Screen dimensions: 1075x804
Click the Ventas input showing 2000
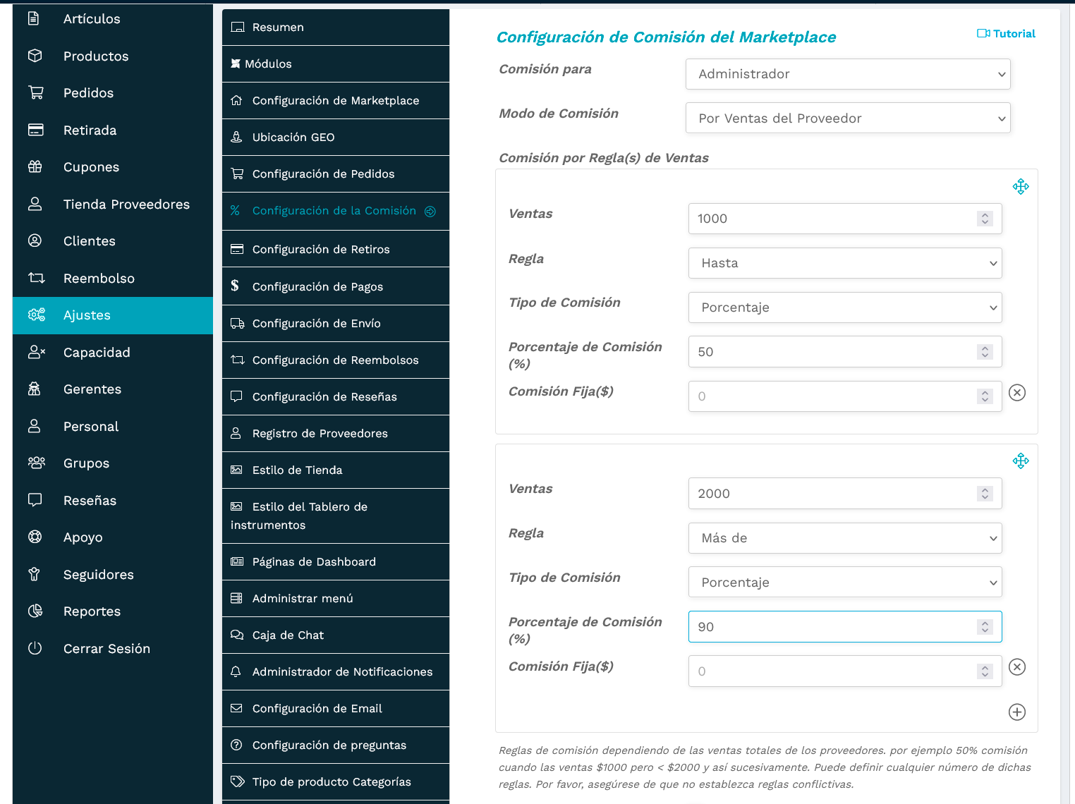[811, 494]
